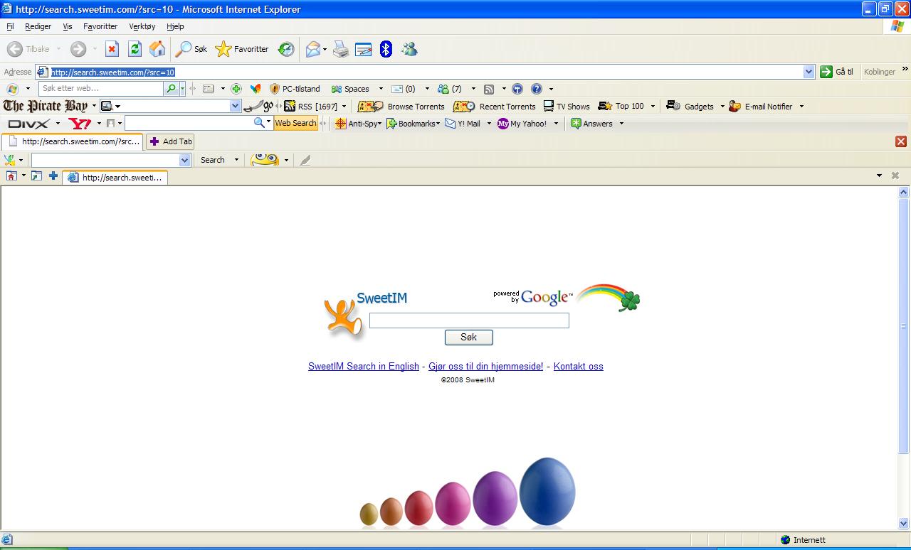Click the Gå til button
This screenshot has height=550, width=911.
(x=837, y=72)
